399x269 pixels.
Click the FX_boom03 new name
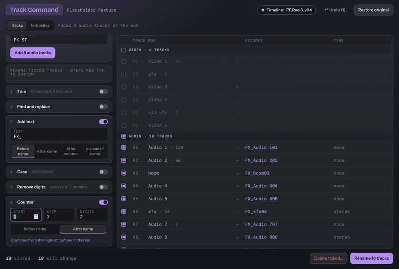coord(257,173)
